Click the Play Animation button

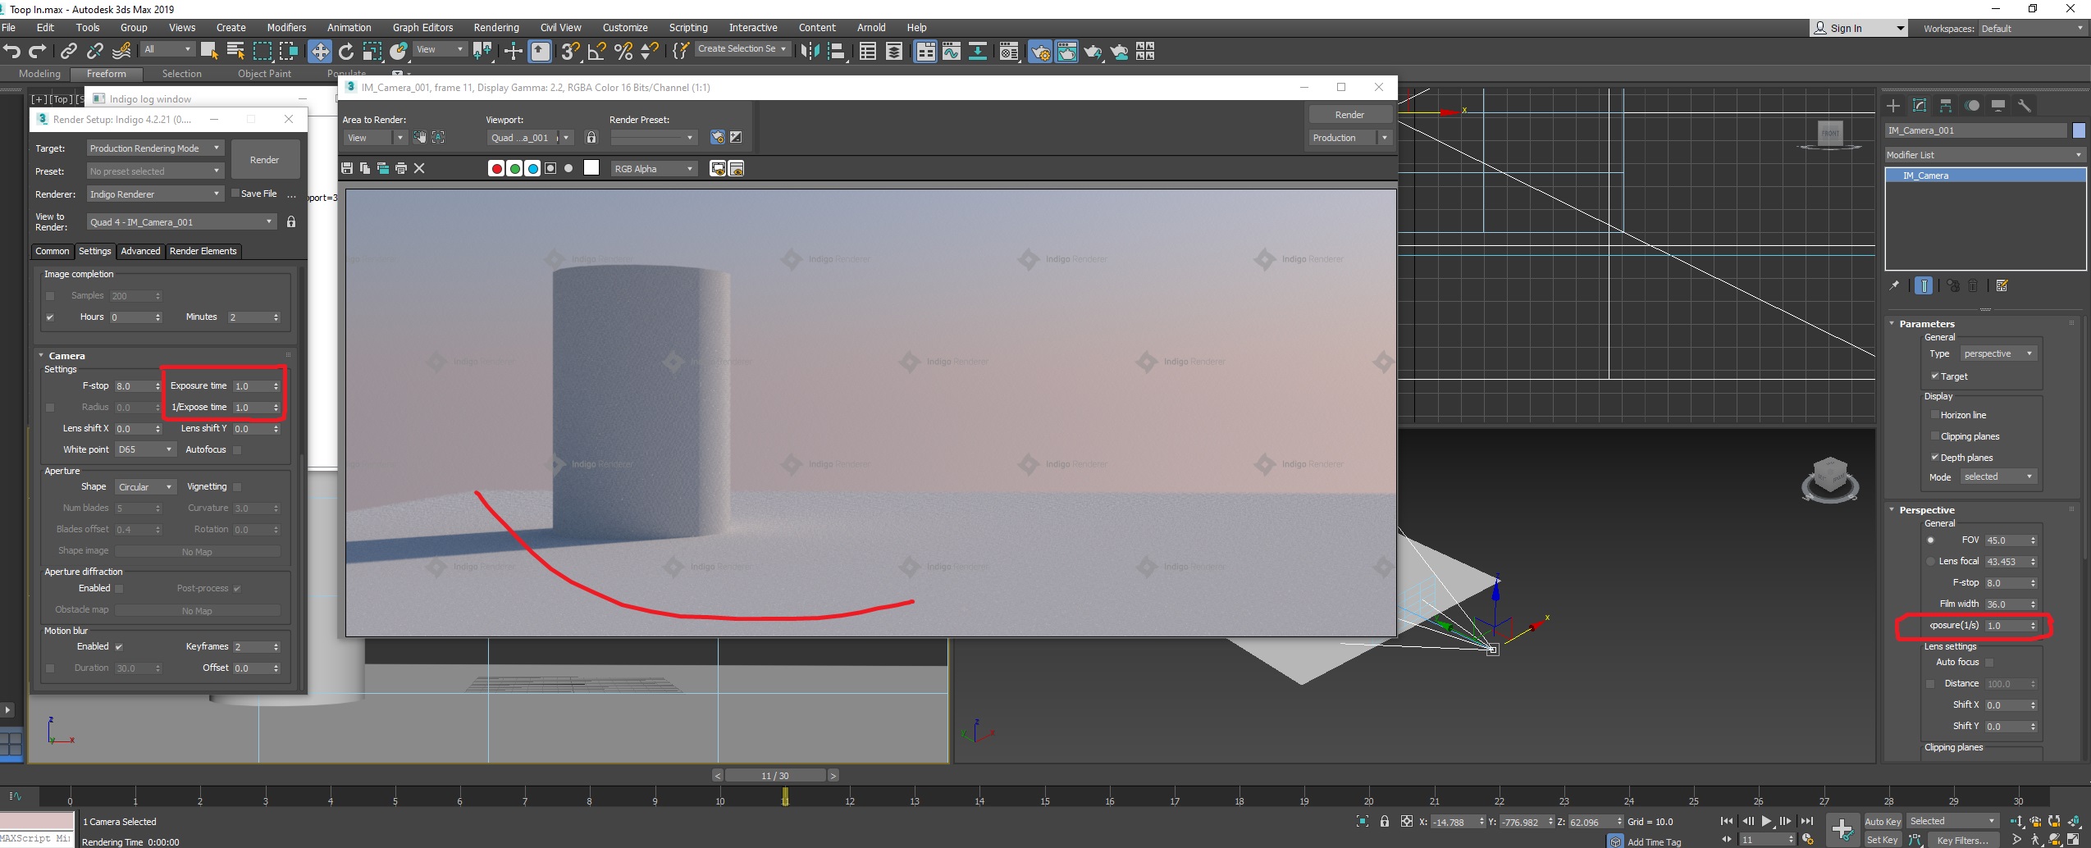(1766, 821)
